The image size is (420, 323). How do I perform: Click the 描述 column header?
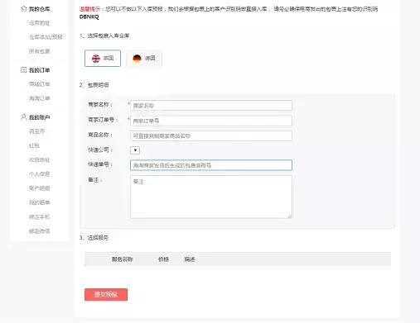click(x=190, y=259)
